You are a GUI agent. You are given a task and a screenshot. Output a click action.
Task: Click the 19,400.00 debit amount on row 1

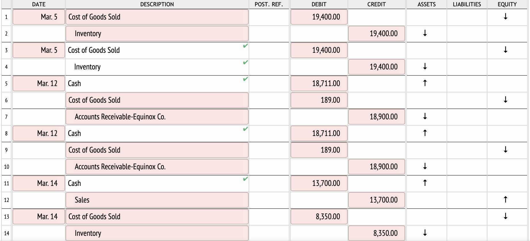tap(319, 17)
